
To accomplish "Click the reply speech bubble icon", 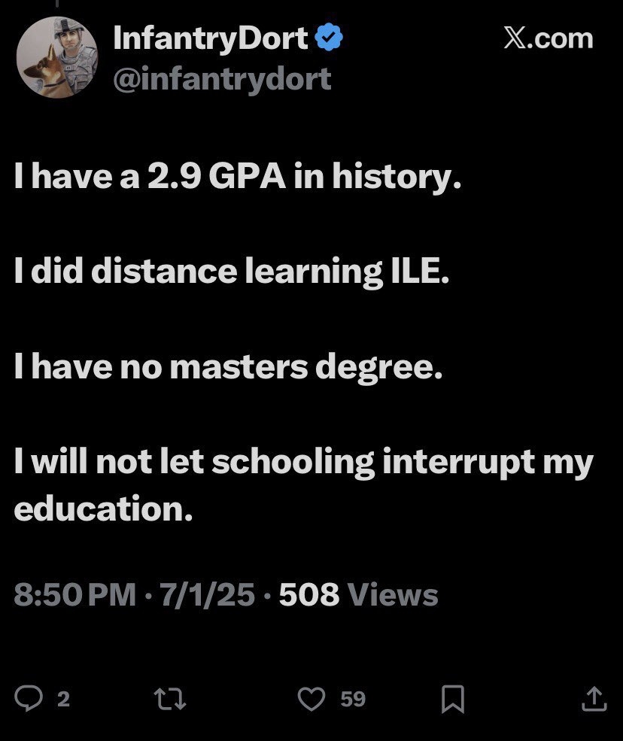I will point(29,700).
